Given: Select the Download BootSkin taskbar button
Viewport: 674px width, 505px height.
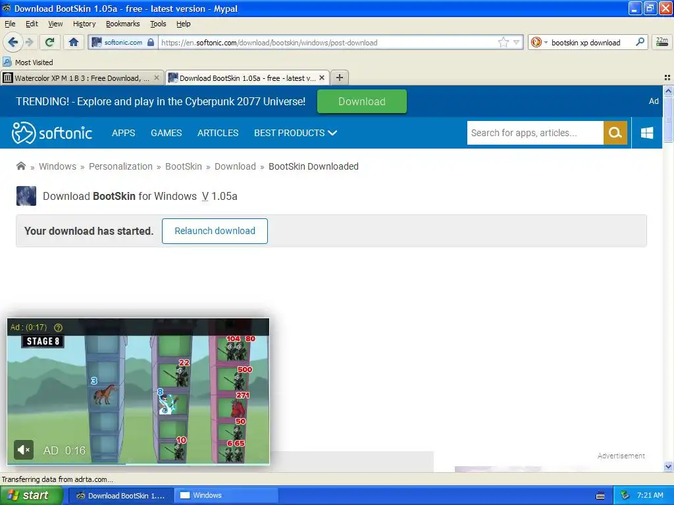Looking at the screenshot, I should 121,496.
